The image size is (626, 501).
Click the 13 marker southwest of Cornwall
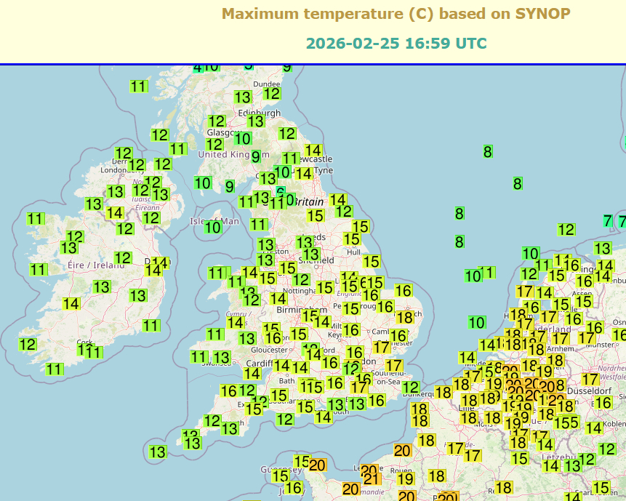(158, 452)
